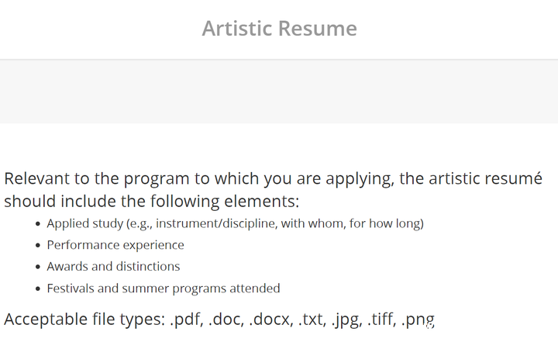Click the empty gray banner below heading
The width and height of the screenshot is (558, 342).
[279, 92]
